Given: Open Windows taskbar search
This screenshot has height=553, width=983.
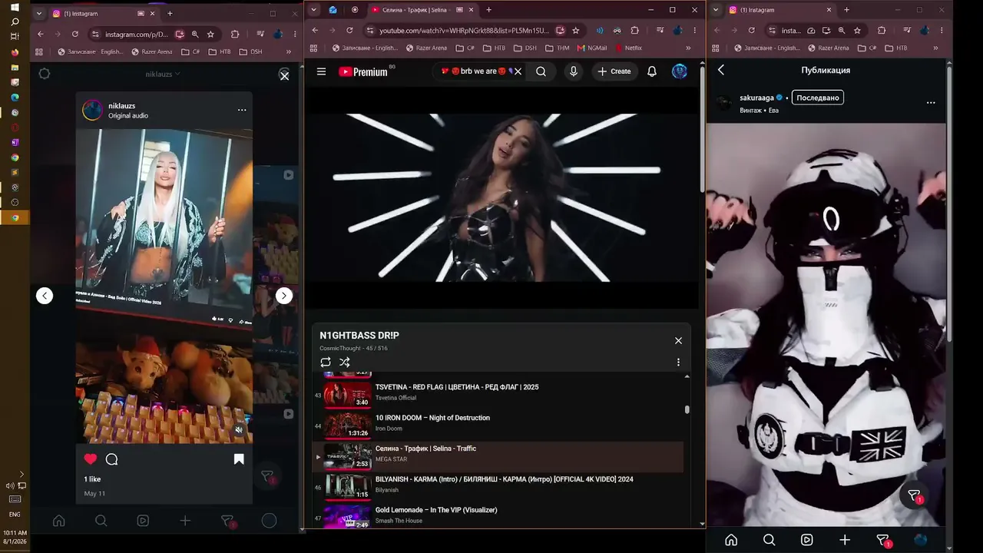Looking at the screenshot, I should point(15,22).
